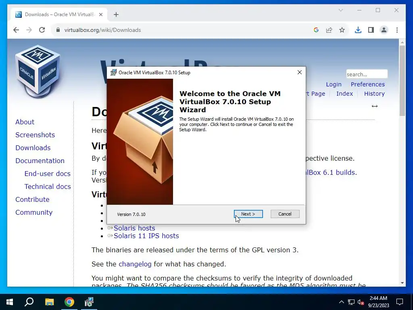Viewport: 413px width, 310px height.
Task: Open the Windows Start menu
Action: (x=10, y=302)
